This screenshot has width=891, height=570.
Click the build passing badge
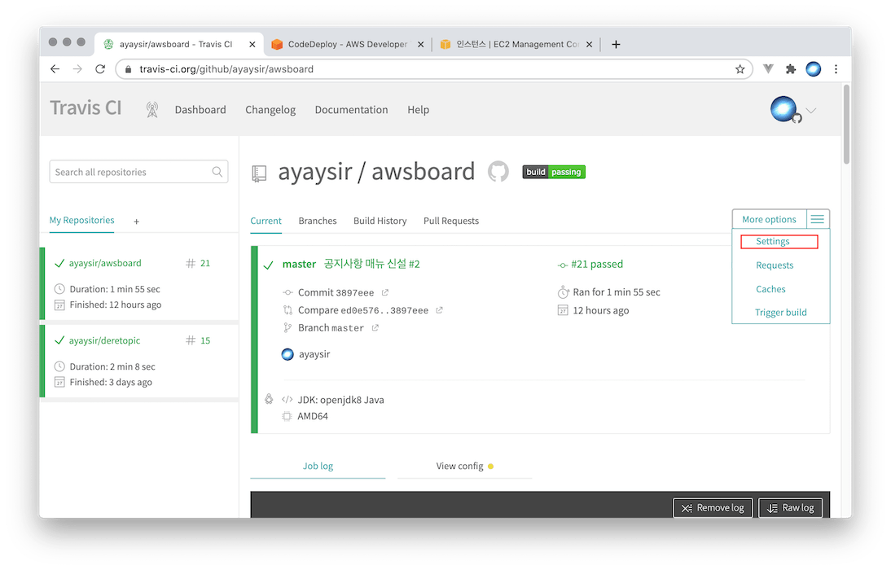coord(554,172)
